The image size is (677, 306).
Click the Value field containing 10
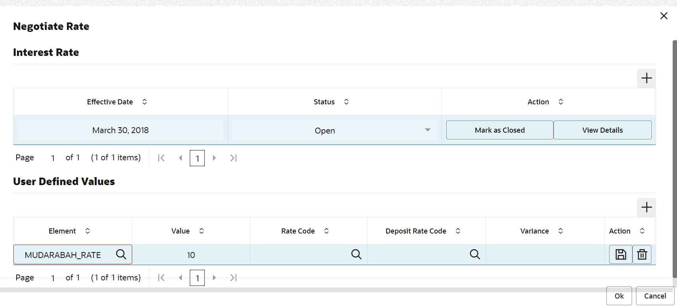coord(191,255)
